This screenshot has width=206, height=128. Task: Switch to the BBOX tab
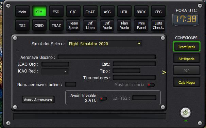[141, 12]
